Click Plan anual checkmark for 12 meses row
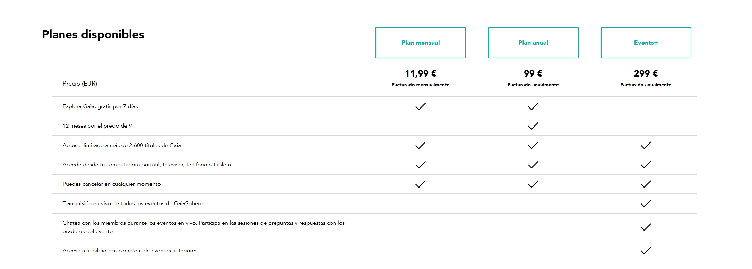Screen dimensions: 752x269 (533, 126)
